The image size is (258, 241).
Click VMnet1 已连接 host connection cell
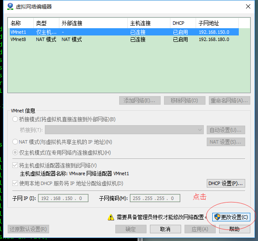[138, 32]
